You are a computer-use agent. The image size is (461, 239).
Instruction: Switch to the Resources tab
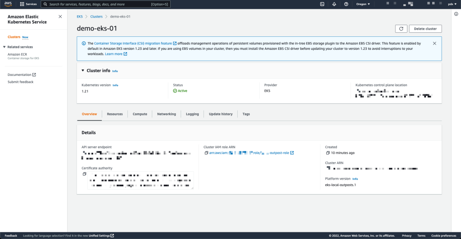click(115, 114)
